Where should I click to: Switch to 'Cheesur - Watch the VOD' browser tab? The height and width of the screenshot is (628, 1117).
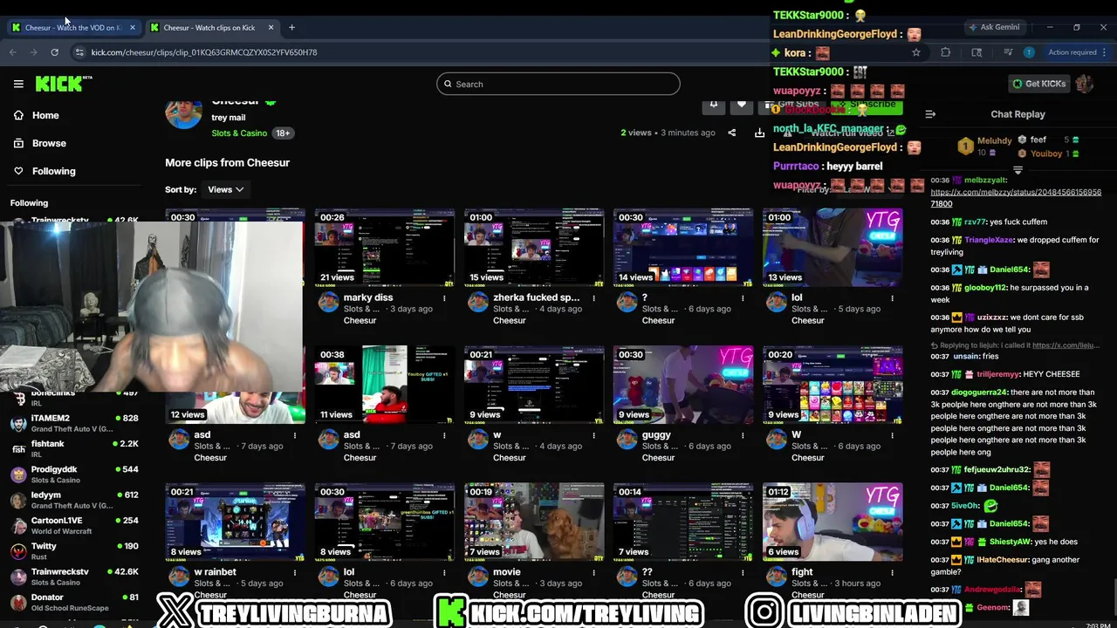click(73, 28)
